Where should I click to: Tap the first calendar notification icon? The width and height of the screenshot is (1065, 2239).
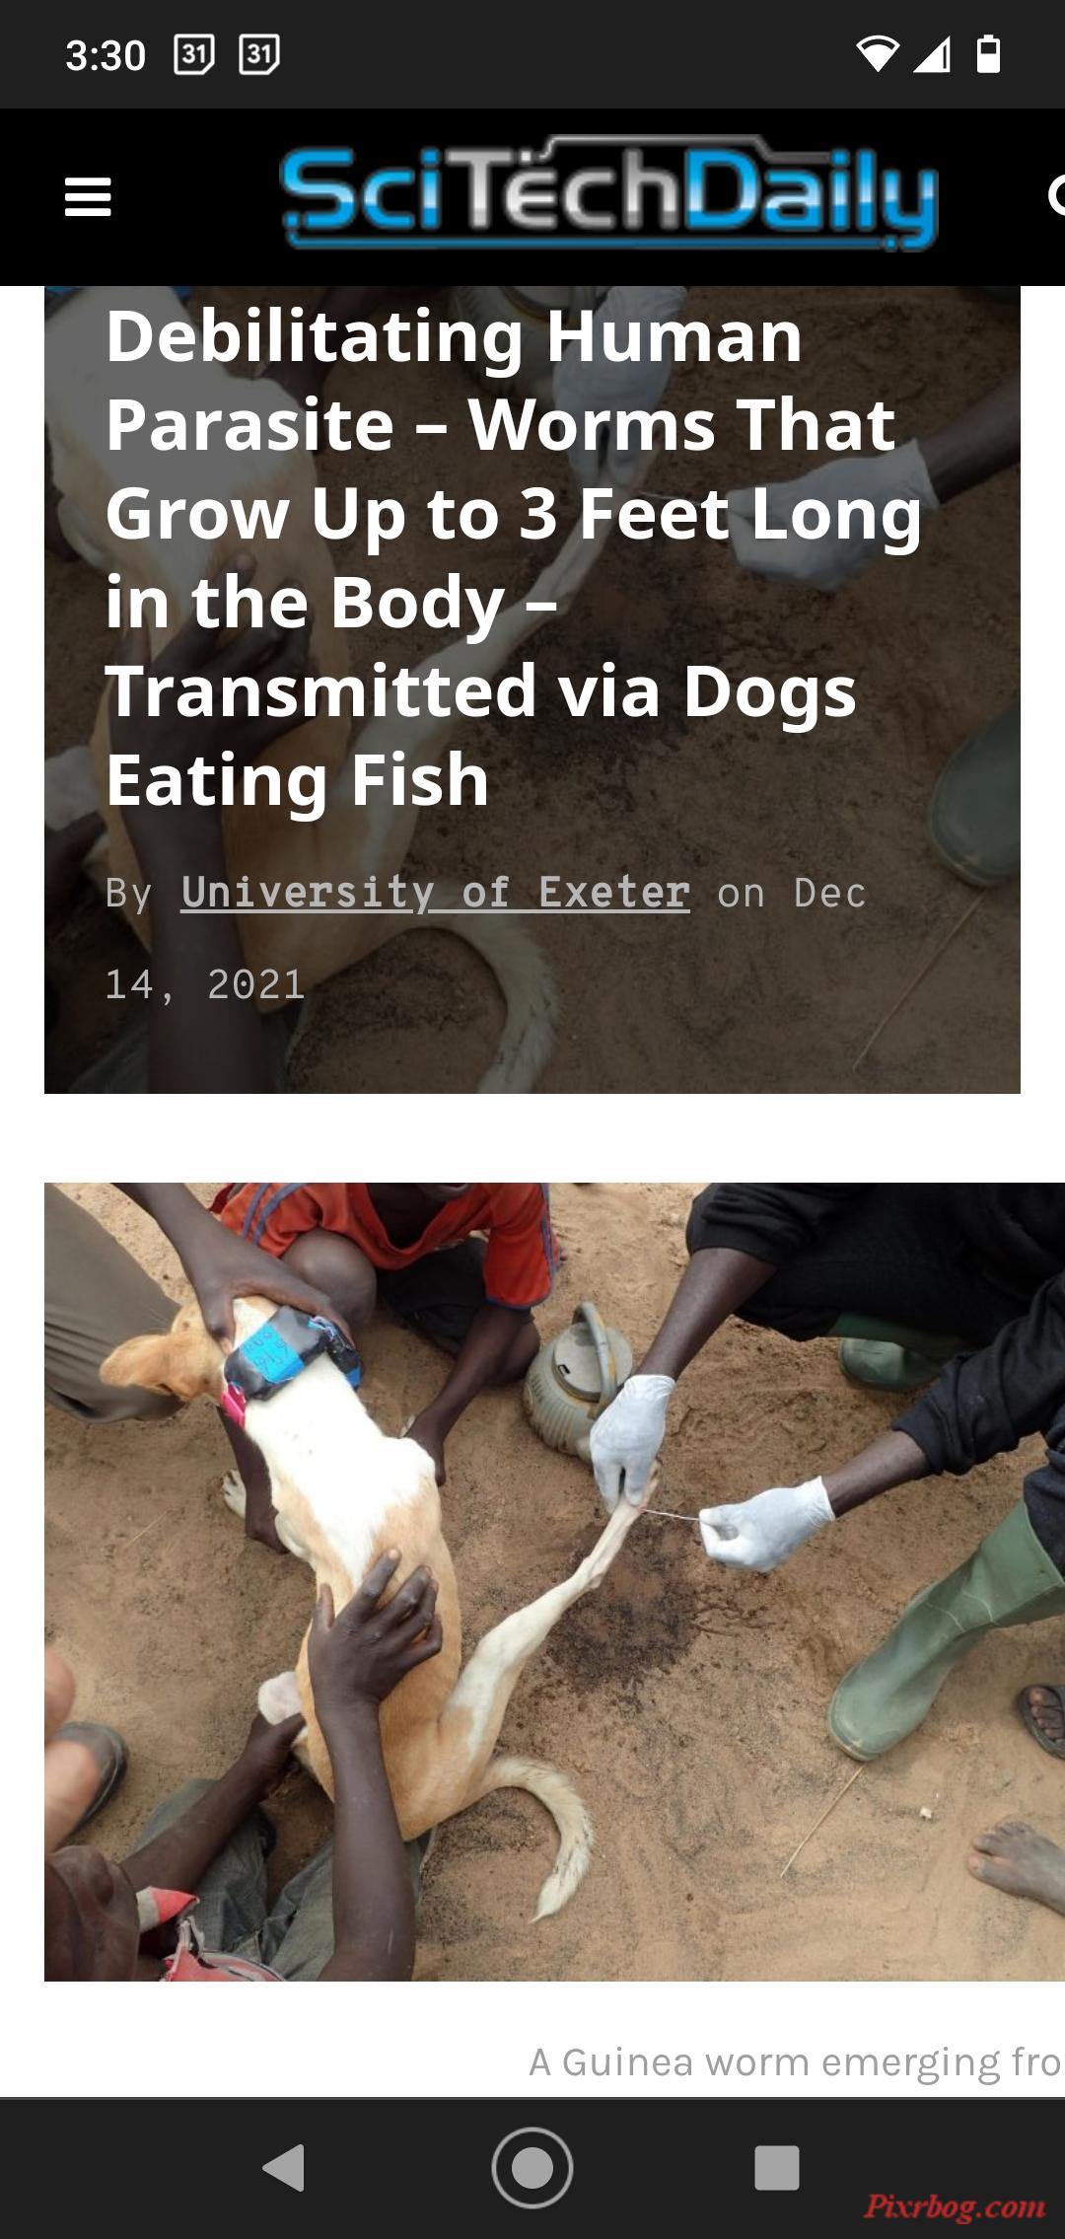click(x=194, y=54)
